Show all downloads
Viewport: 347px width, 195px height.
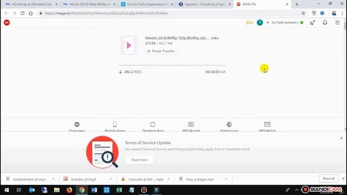(x=329, y=179)
